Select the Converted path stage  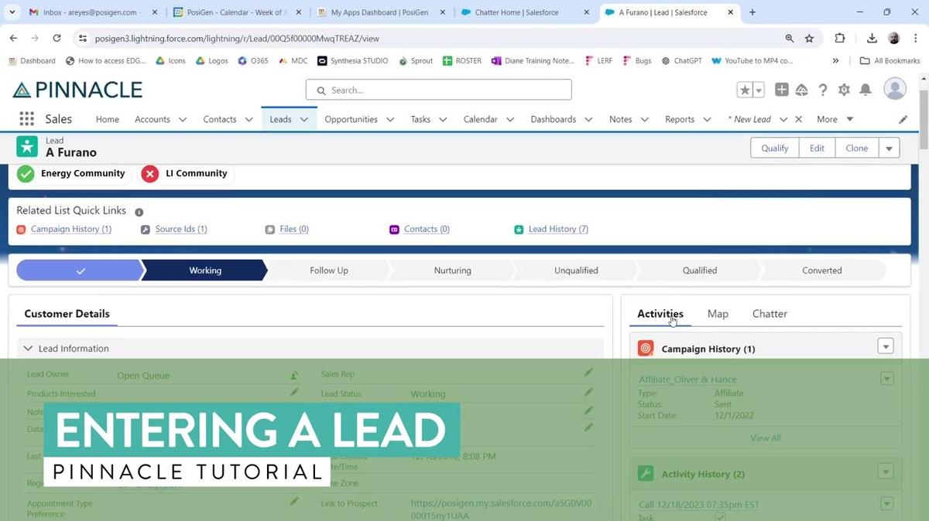822,271
